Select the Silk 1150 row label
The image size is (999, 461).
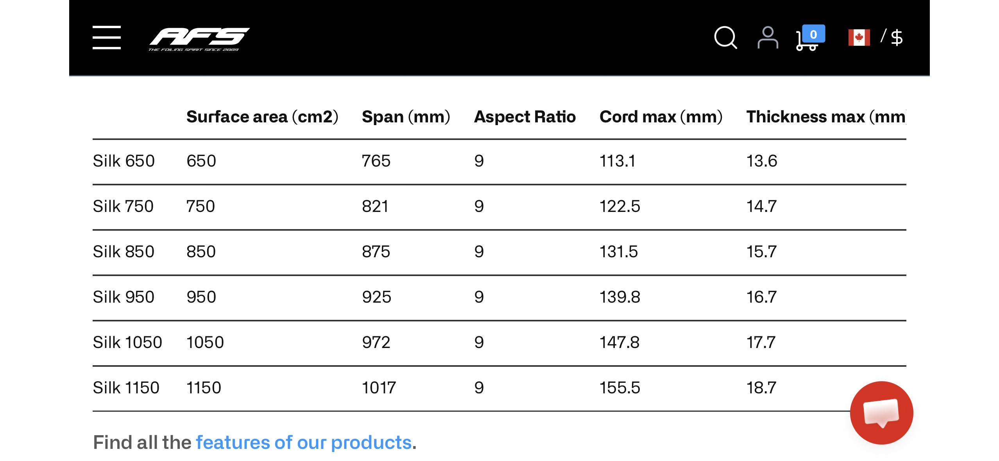tap(126, 387)
